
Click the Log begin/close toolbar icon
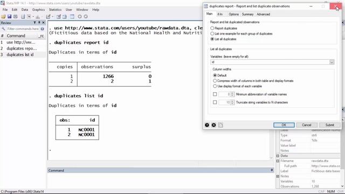tap(23, 17)
